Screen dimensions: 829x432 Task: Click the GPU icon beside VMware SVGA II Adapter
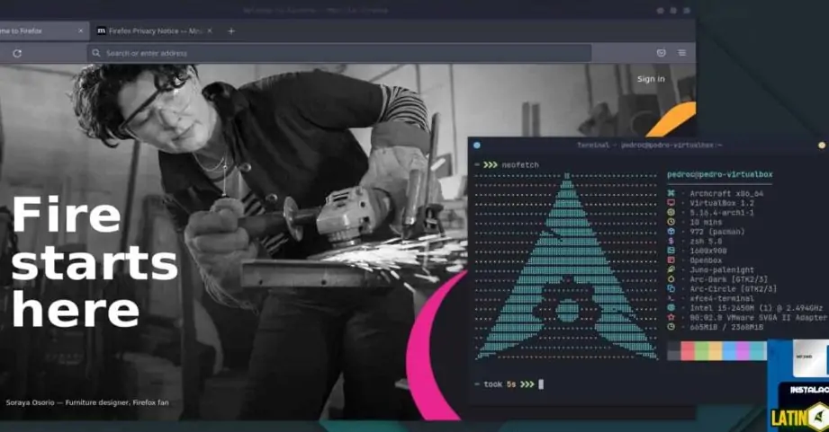(671, 317)
